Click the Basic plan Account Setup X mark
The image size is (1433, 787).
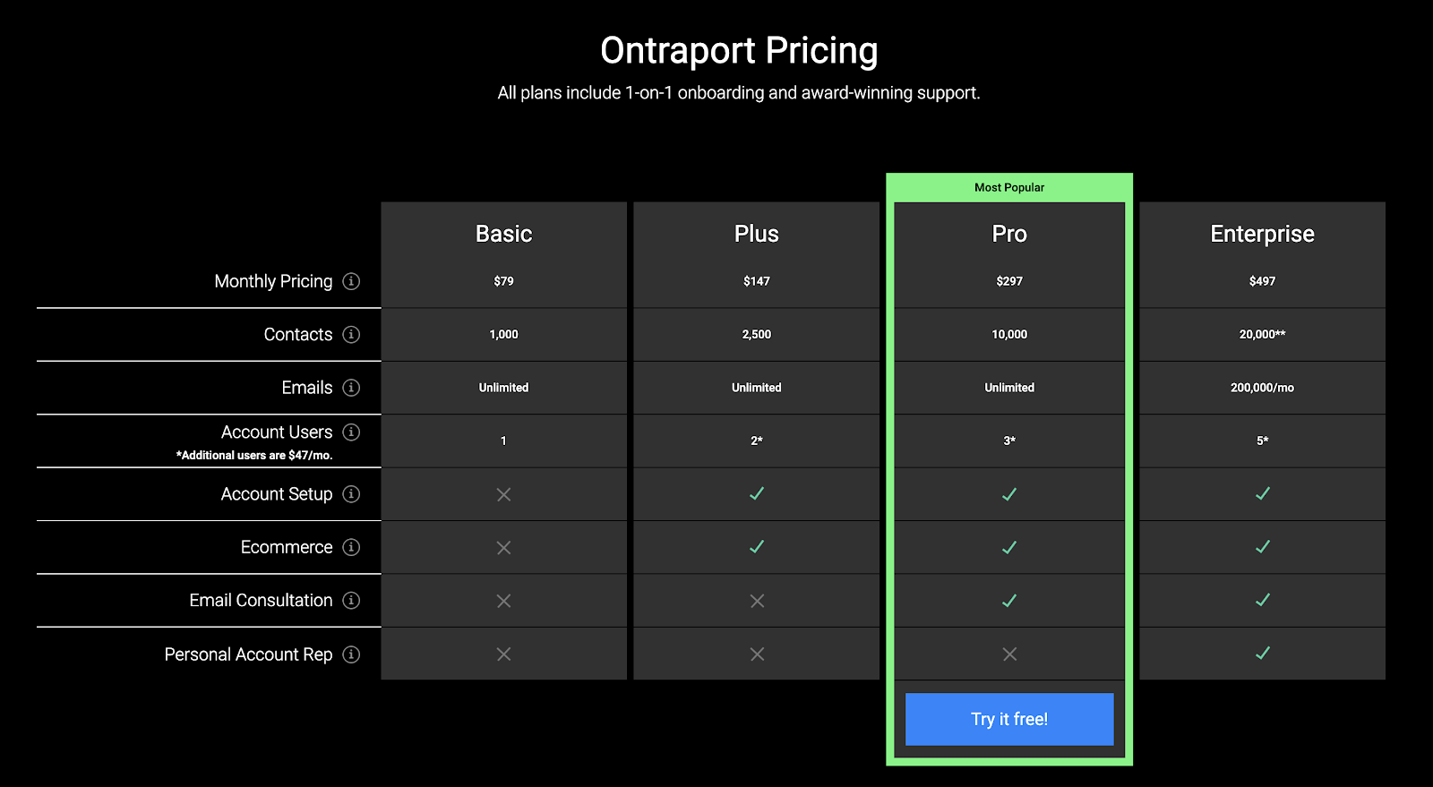504,494
